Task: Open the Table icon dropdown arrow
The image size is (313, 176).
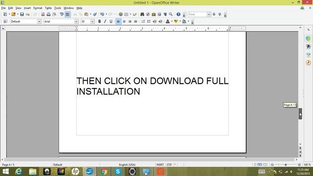Action: [131, 14]
